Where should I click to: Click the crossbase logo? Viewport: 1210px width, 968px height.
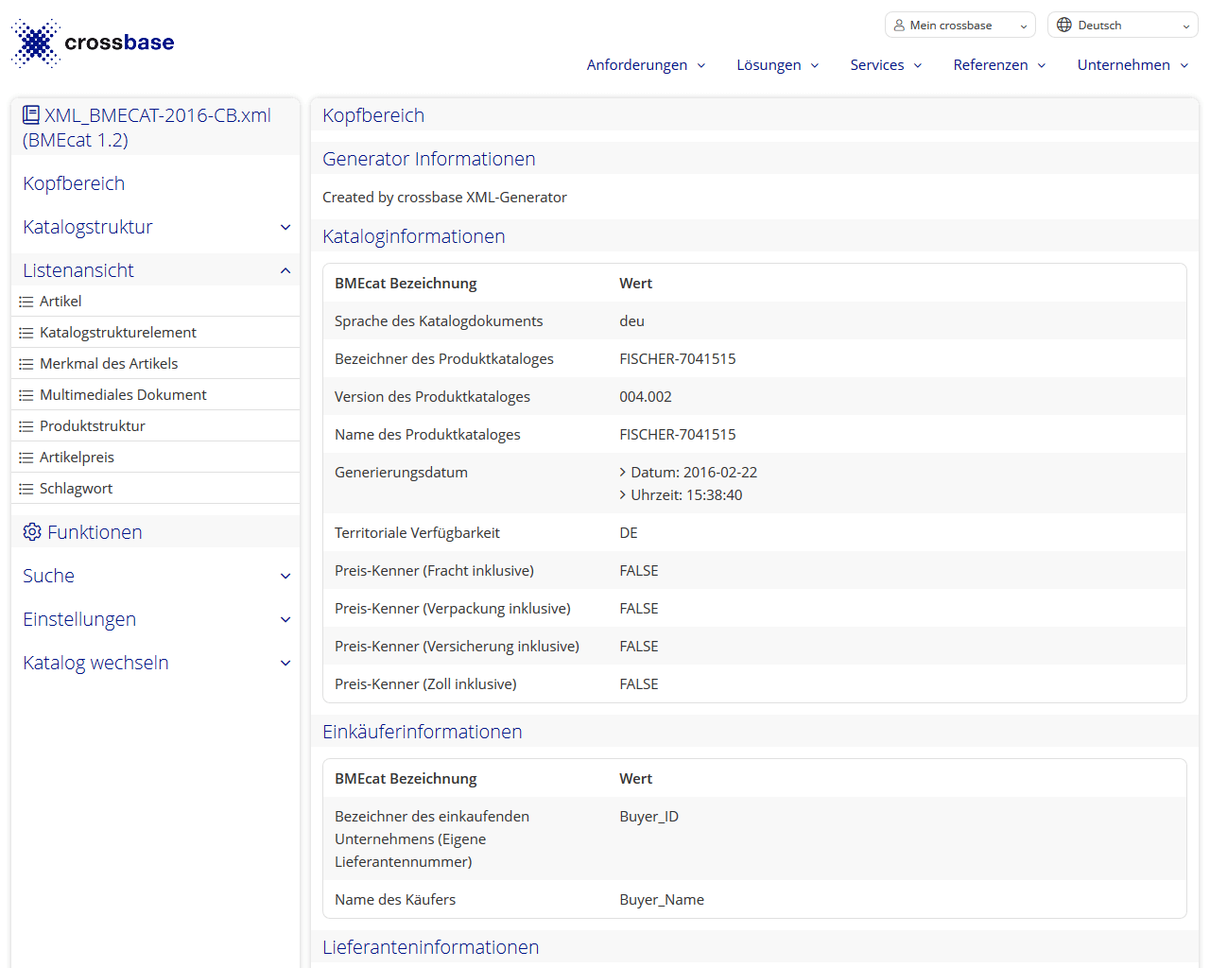point(93,43)
